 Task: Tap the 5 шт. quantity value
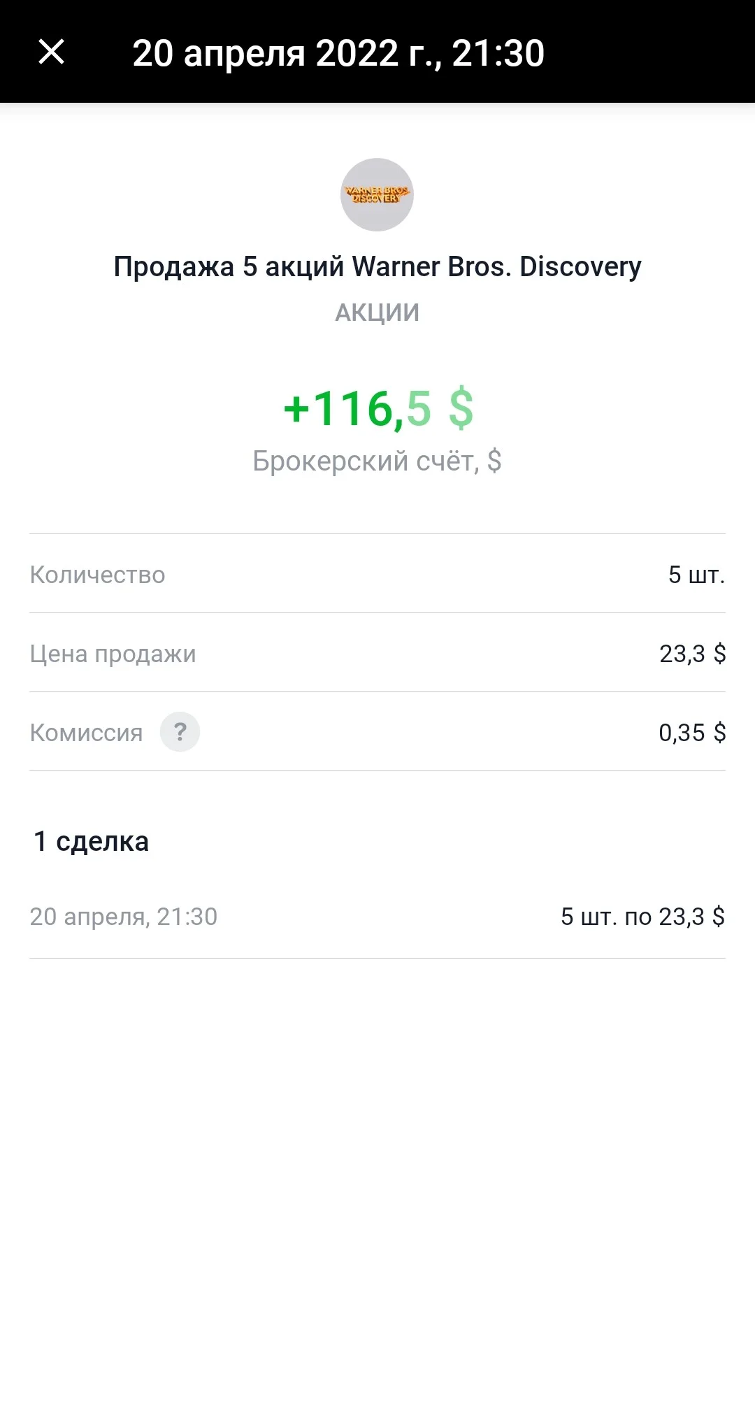tap(697, 574)
